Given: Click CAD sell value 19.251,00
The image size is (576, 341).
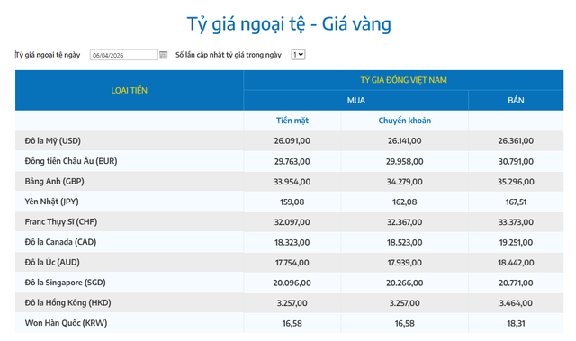Looking at the screenshot, I should point(516,242).
